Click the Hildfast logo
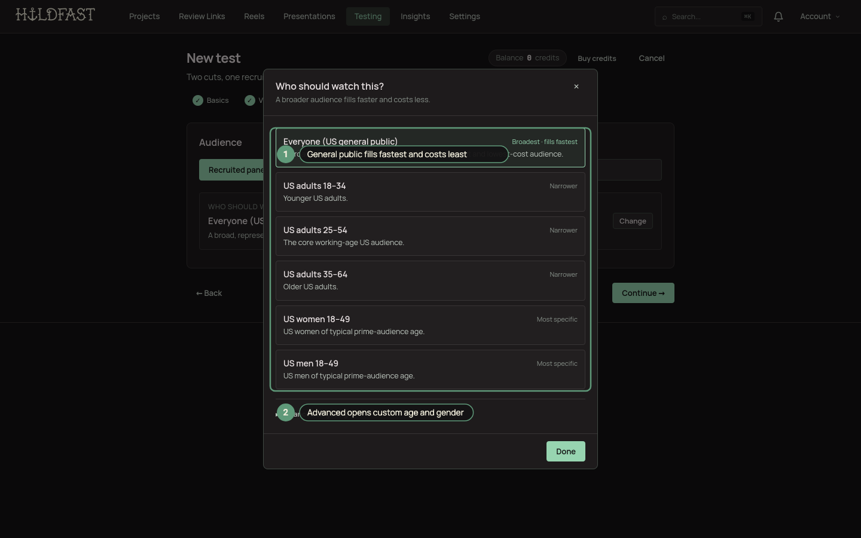The width and height of the screenshot is (861, 538). click(x=55, y=14)
